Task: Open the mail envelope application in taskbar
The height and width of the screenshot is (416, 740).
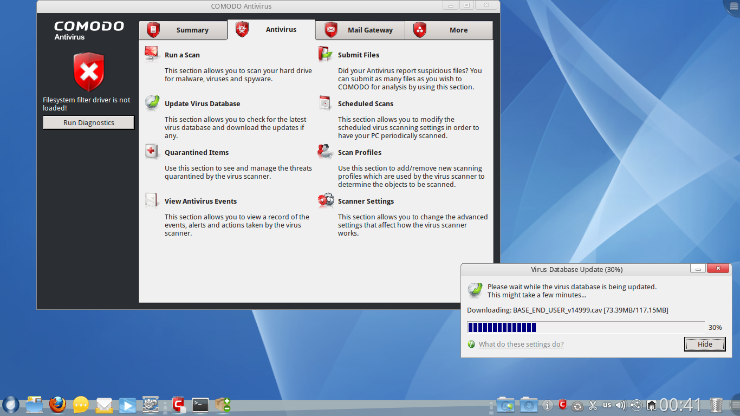Action: 104,405
